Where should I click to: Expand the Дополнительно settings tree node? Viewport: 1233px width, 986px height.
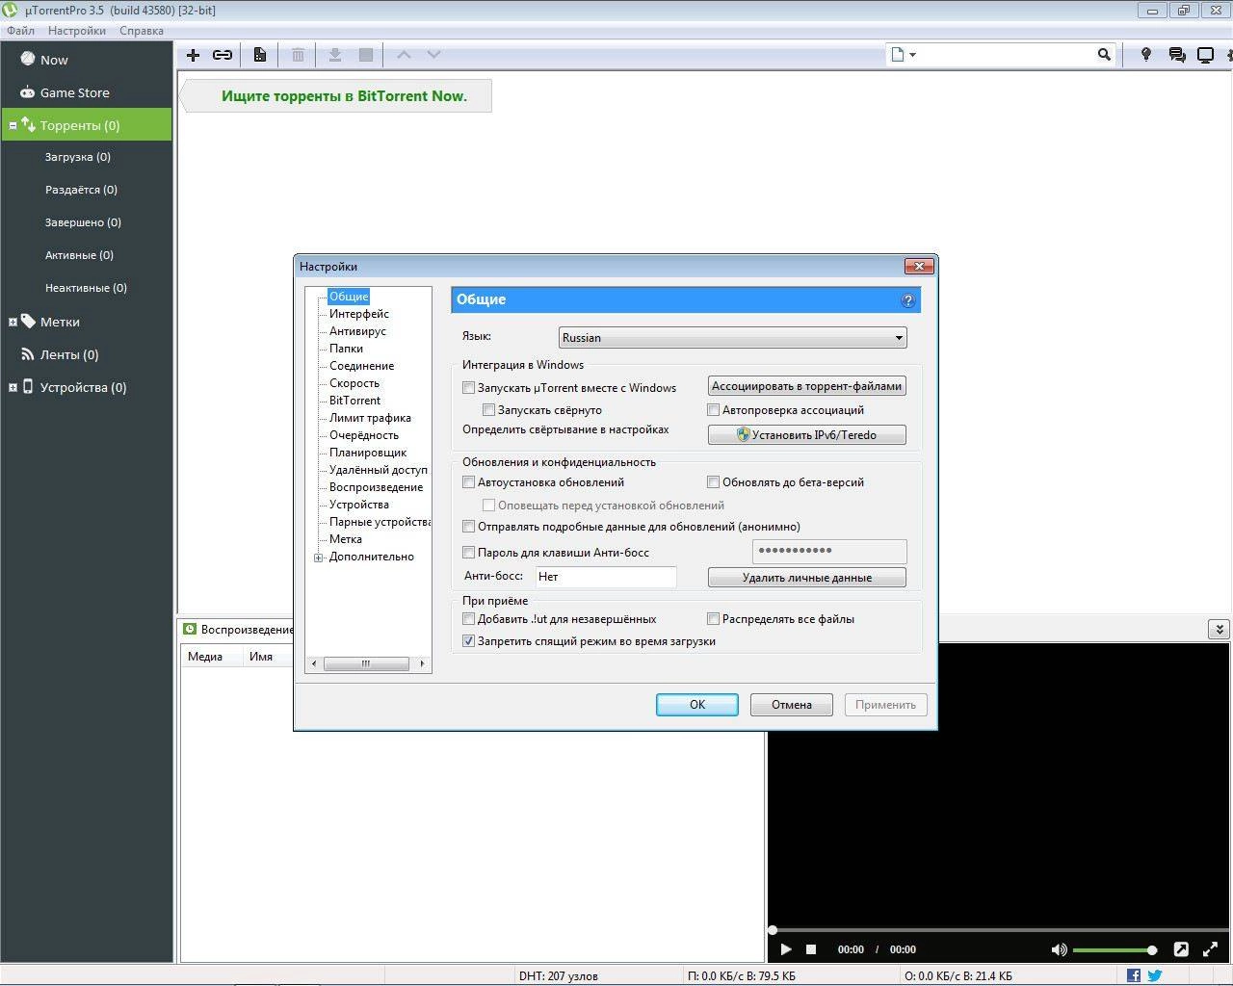pyautogui.click(x=319, y=557)
